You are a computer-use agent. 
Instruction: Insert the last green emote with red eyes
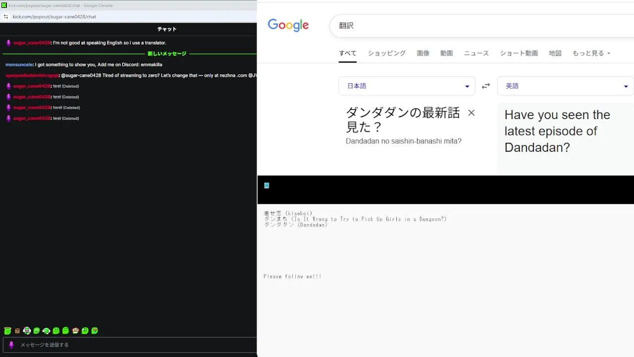click(x=95, y=331)
